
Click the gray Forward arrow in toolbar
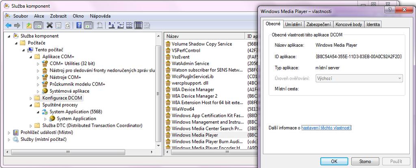[17, 26]
